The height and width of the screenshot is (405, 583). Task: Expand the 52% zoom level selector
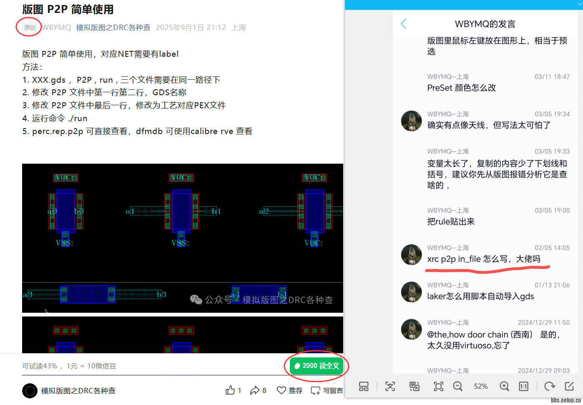click(x=481, y=386)
